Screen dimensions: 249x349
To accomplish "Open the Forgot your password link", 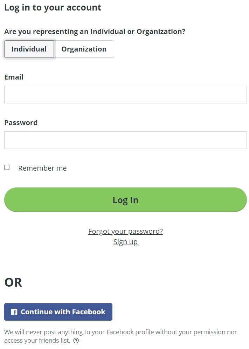I will pos(125,231).
